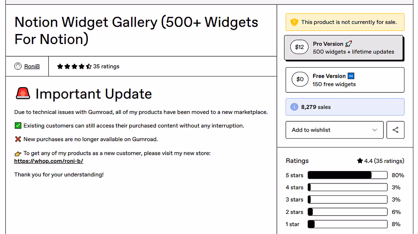
Task: Click the share icon button
Action: click(395, 130)
